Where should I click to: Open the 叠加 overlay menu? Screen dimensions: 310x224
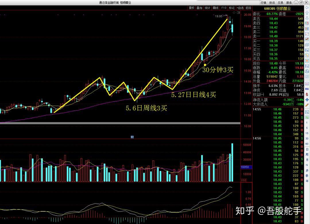tap(199, 8)
